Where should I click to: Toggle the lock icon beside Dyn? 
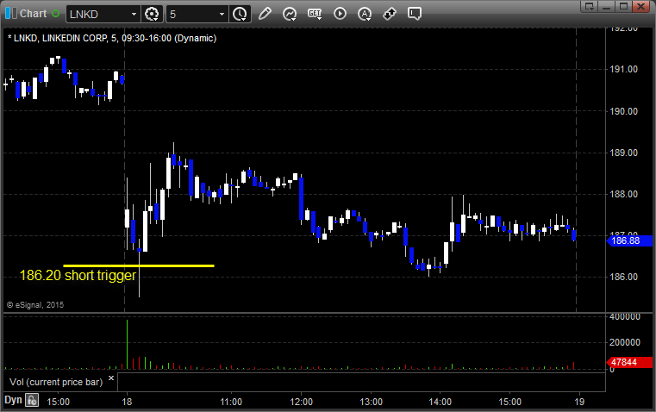[x=32, y=400]
